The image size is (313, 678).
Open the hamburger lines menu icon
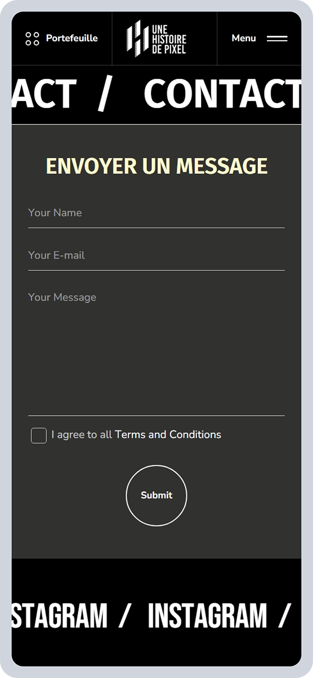[x=277, y=39]
